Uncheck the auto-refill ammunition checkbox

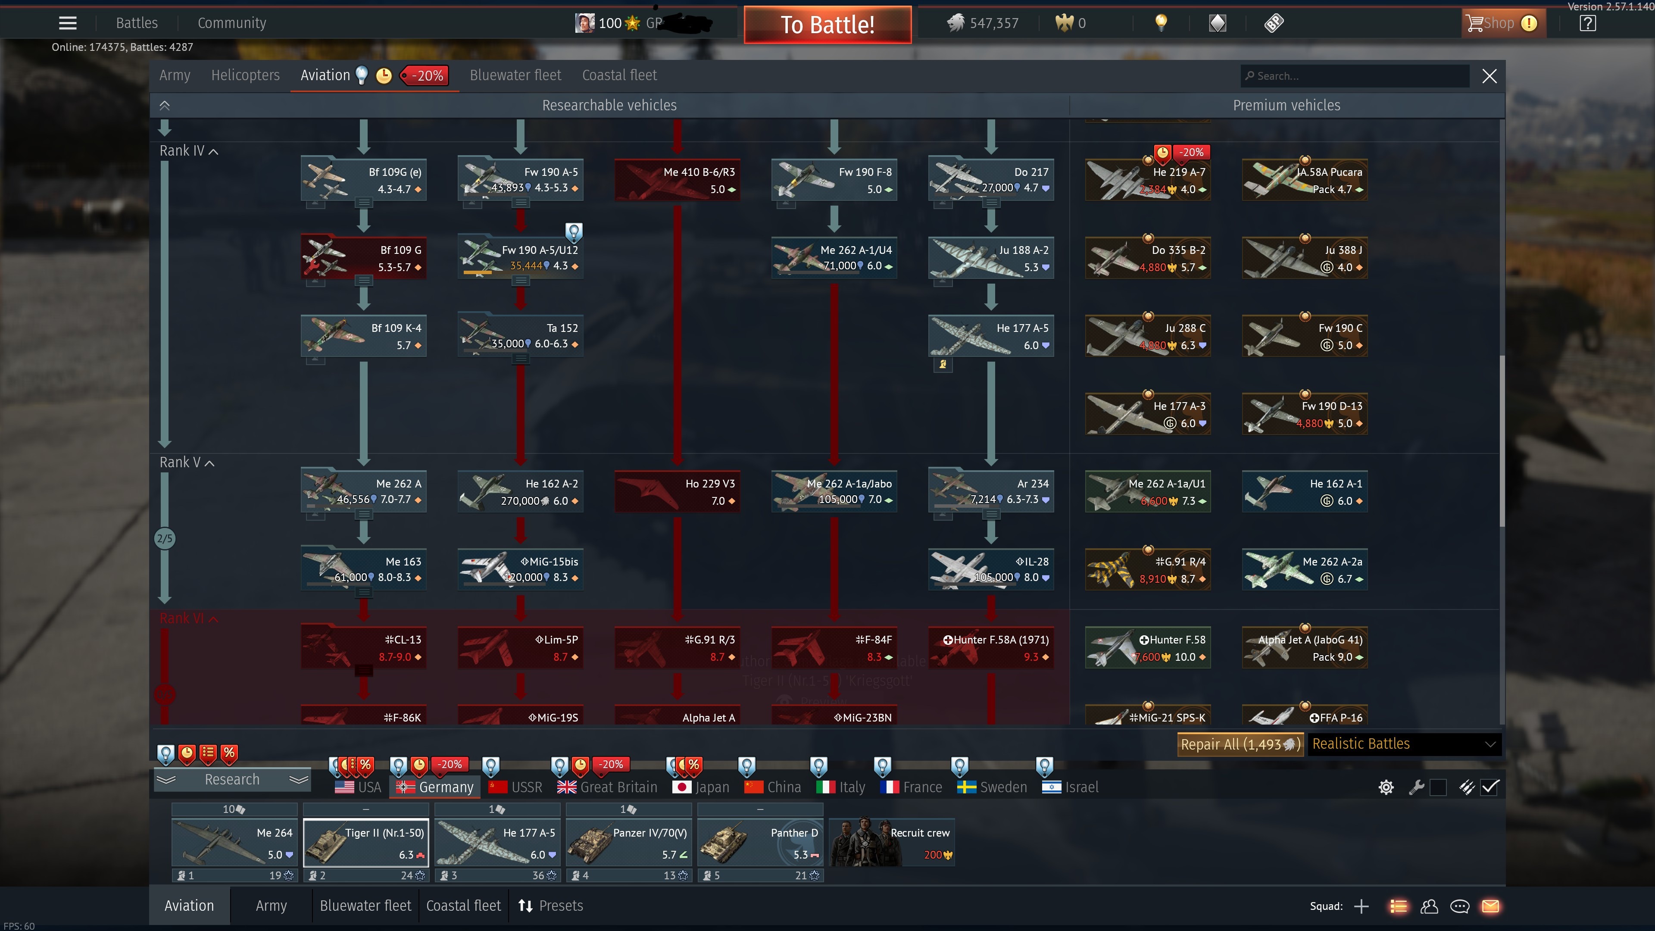pos(1489,787)
